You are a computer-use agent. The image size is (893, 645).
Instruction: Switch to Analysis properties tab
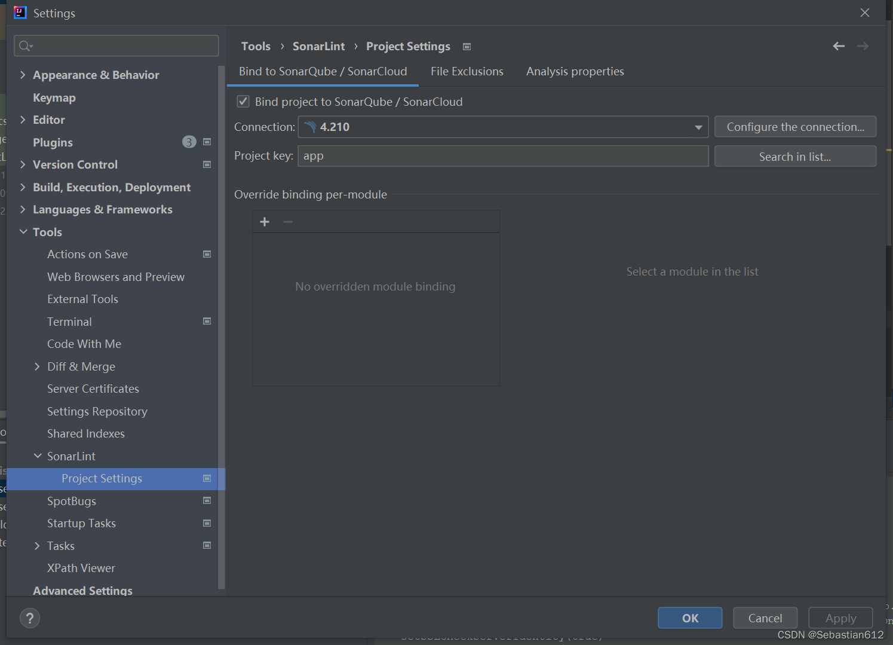[575, 71]
